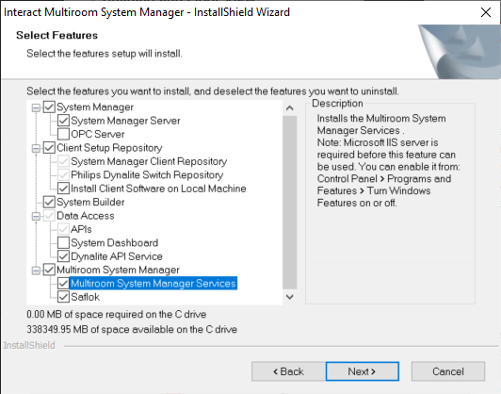
Task: Select the System Builder label
Action: [x=90, y=202]
